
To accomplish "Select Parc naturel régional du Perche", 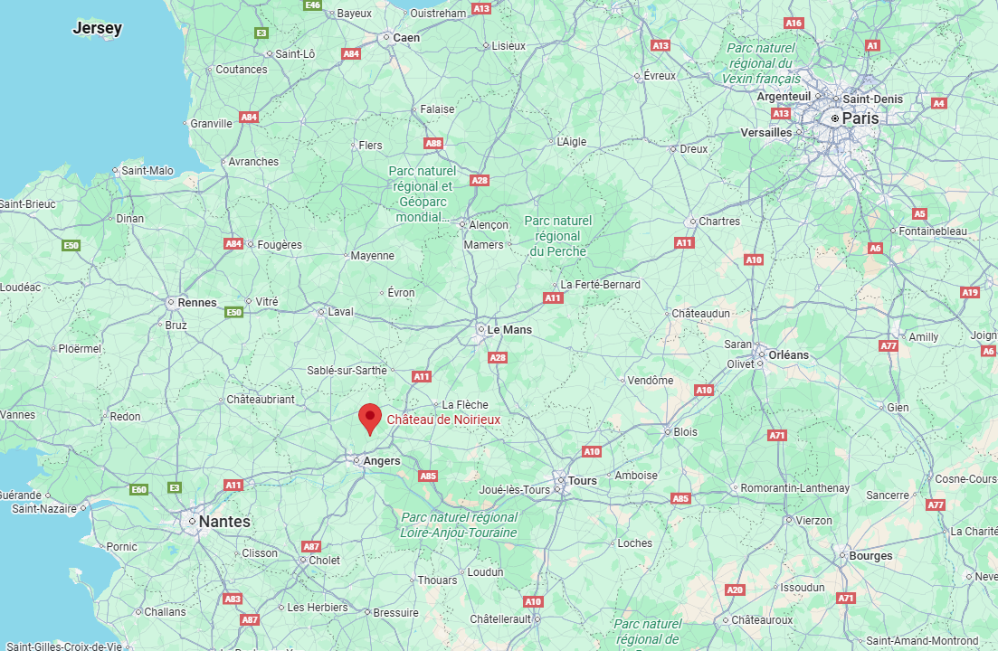I will coord(558,236).
